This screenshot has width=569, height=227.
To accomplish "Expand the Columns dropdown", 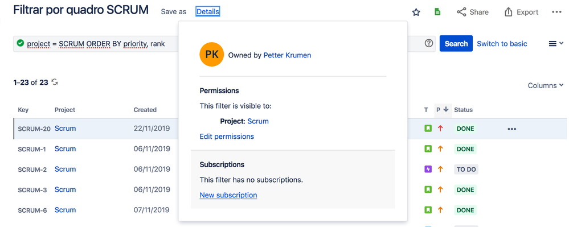I will coord(546,85).
